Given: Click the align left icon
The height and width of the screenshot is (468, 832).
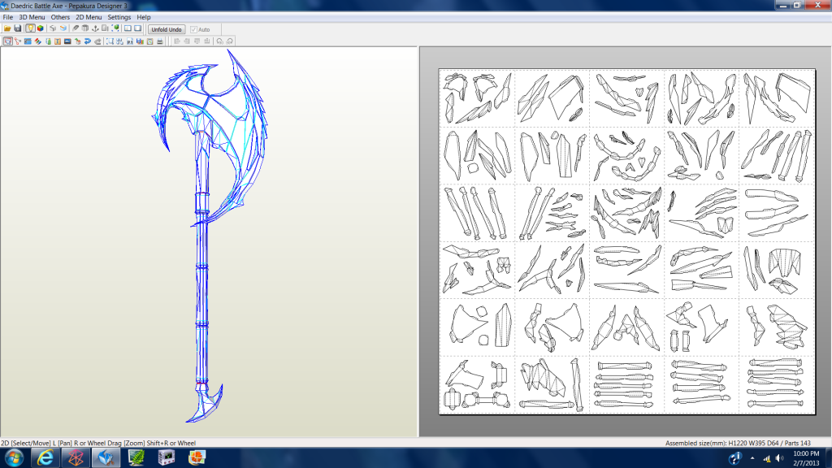Looking at the screenshot, I should [176, 41].
